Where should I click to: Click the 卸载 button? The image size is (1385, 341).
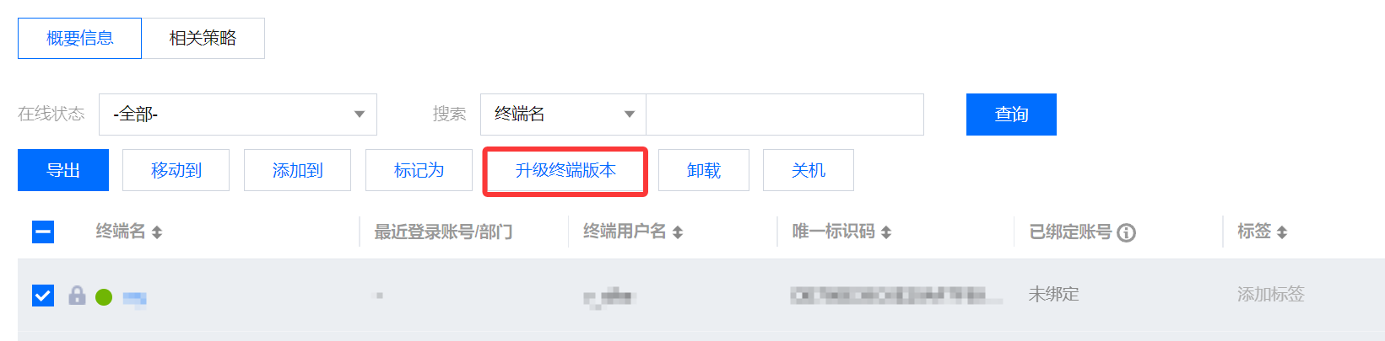(x=704, y=170)
